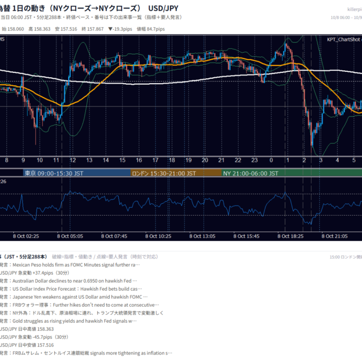Click the USD/JPY 日中高値 158.363 row

coord(27,329)
